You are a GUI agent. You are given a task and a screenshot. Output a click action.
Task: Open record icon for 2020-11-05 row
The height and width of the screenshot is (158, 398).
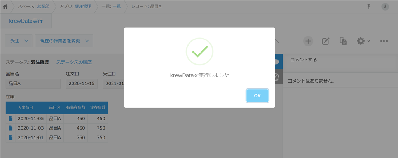pos(10,118)
